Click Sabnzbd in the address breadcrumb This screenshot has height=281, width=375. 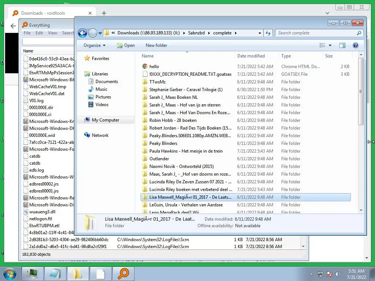coord(196,33)
